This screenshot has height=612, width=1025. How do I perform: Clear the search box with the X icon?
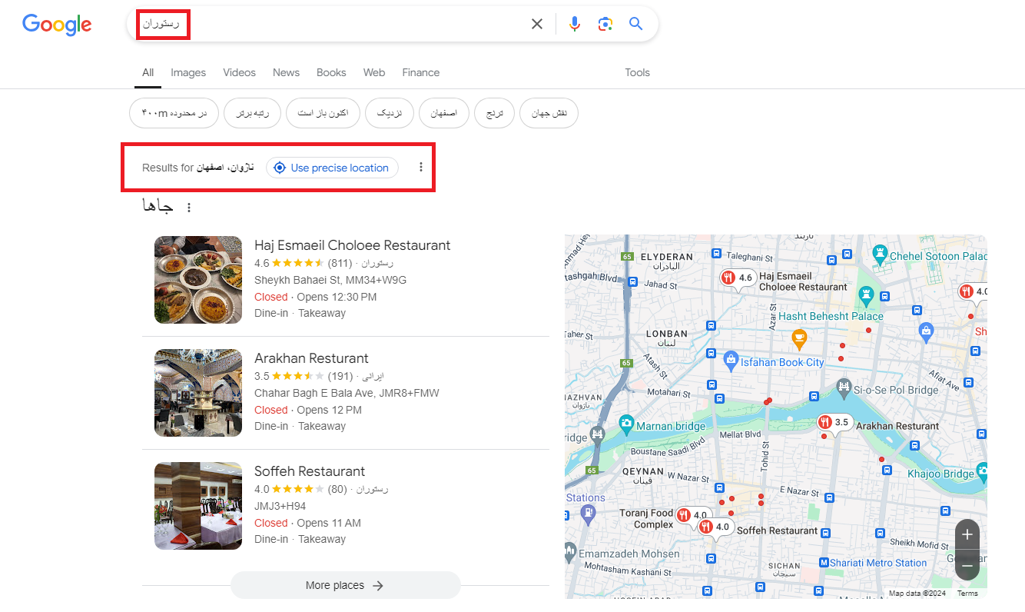point(537,24)
